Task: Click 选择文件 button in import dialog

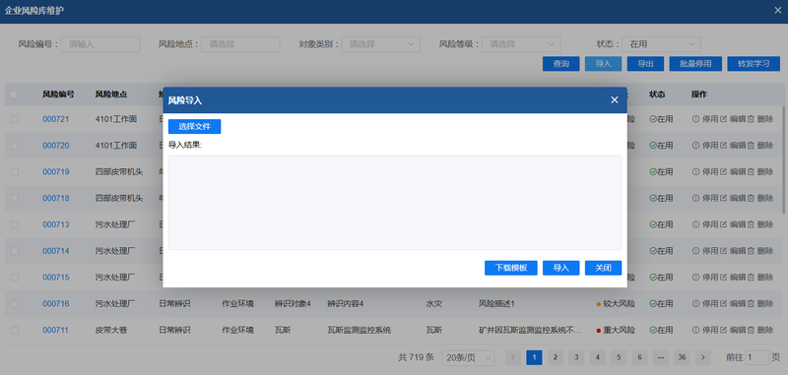Action: click(x=194, y=127)
